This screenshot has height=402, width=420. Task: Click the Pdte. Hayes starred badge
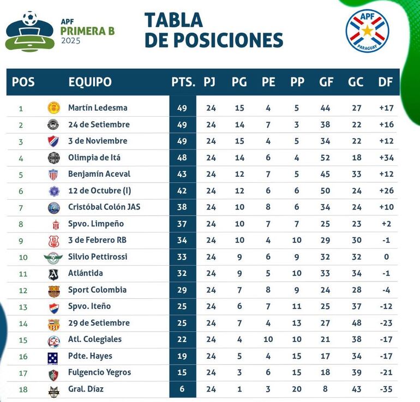(53, 357)
